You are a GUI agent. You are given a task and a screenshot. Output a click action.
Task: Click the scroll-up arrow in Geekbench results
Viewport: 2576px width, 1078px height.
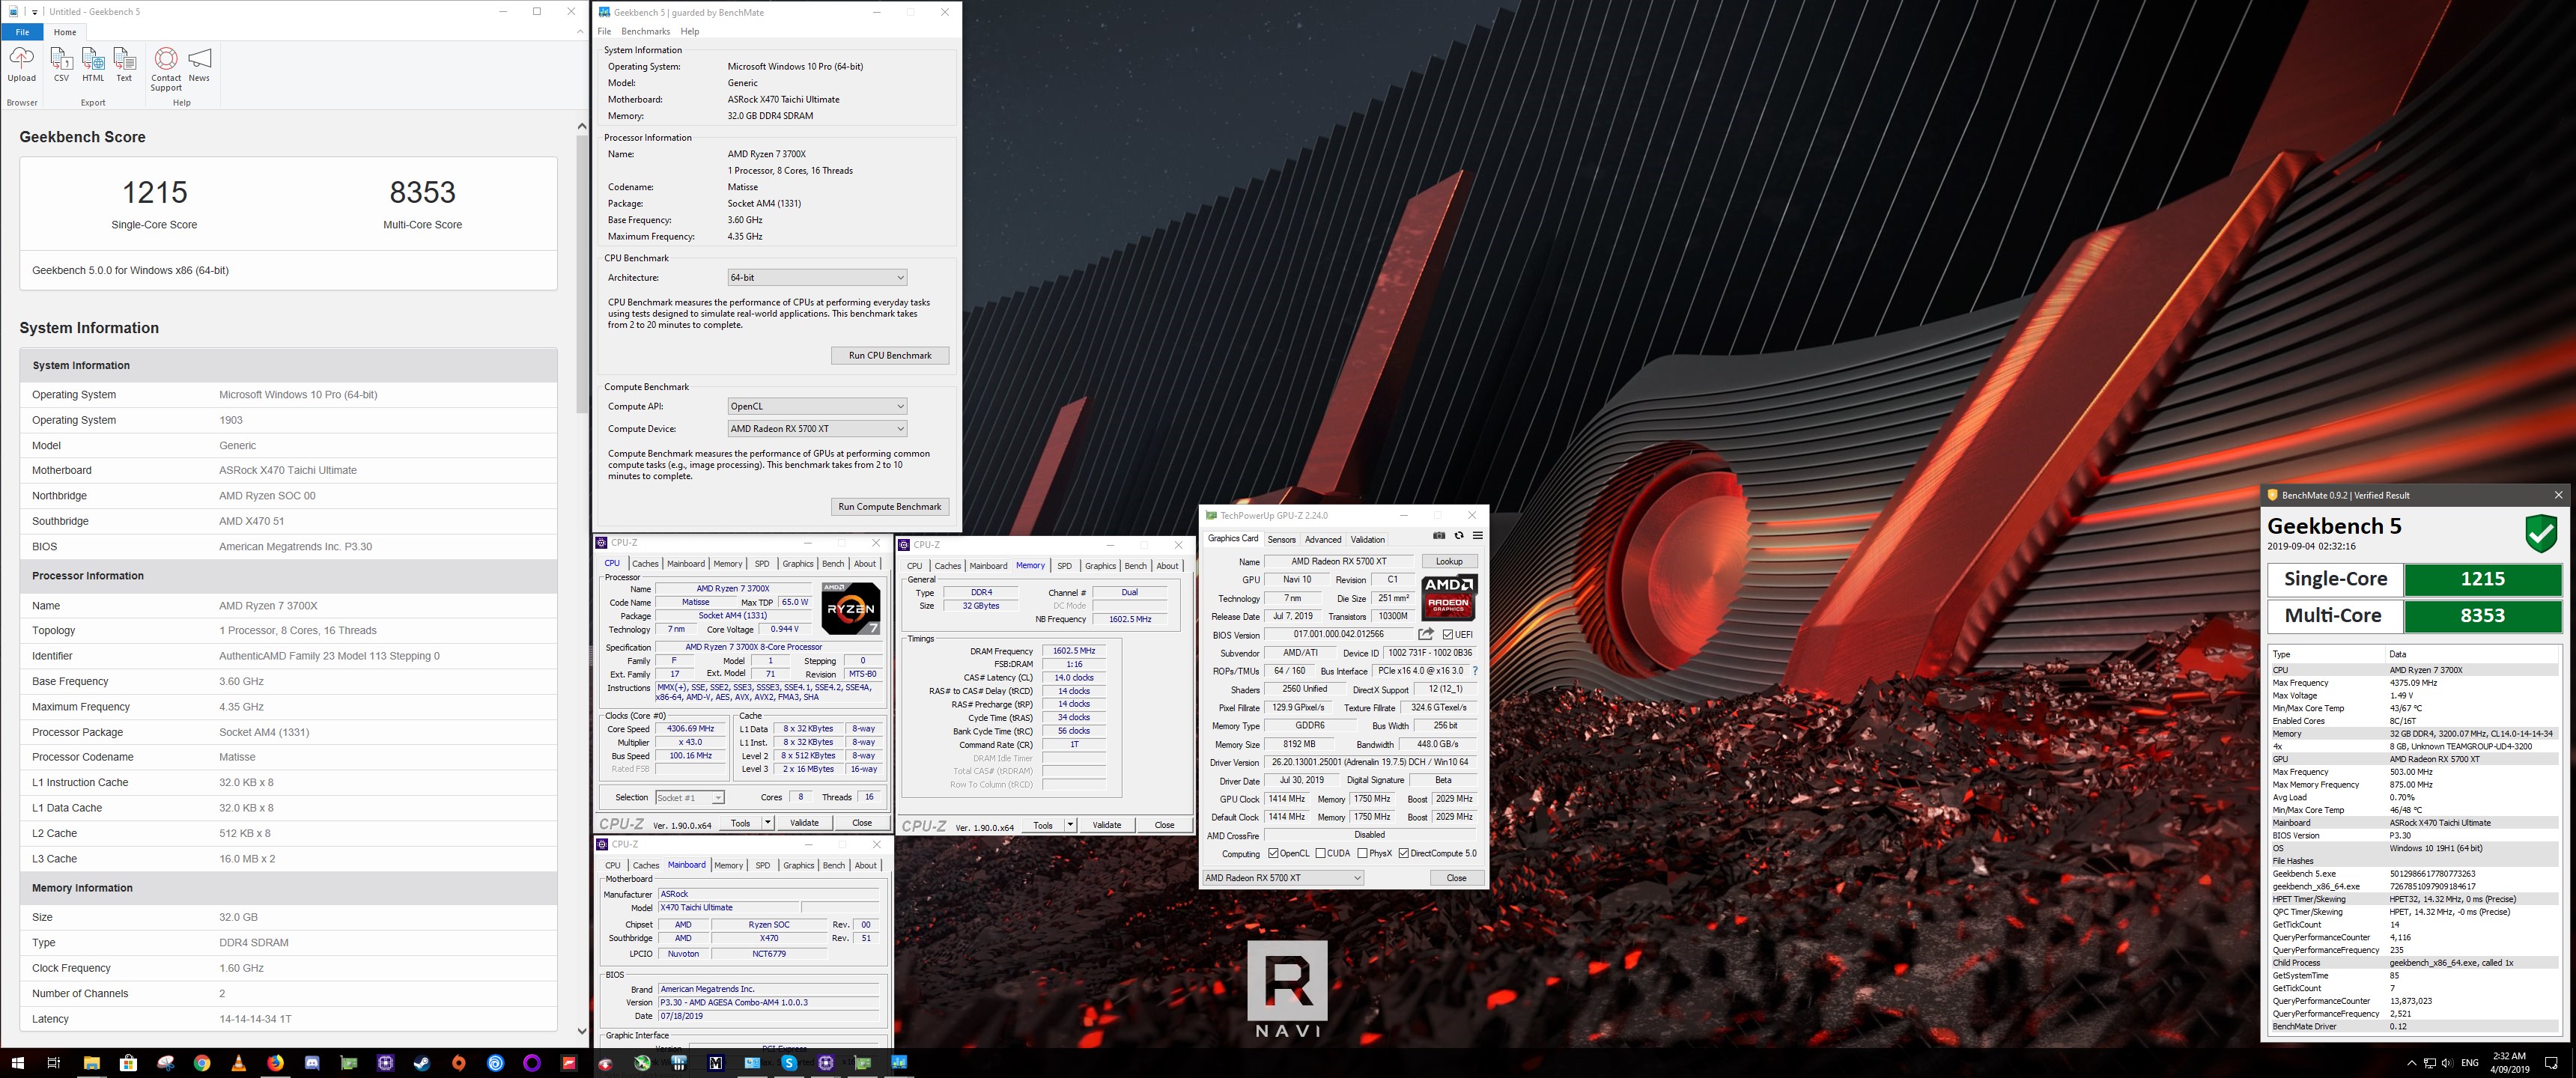coord(582,126)
